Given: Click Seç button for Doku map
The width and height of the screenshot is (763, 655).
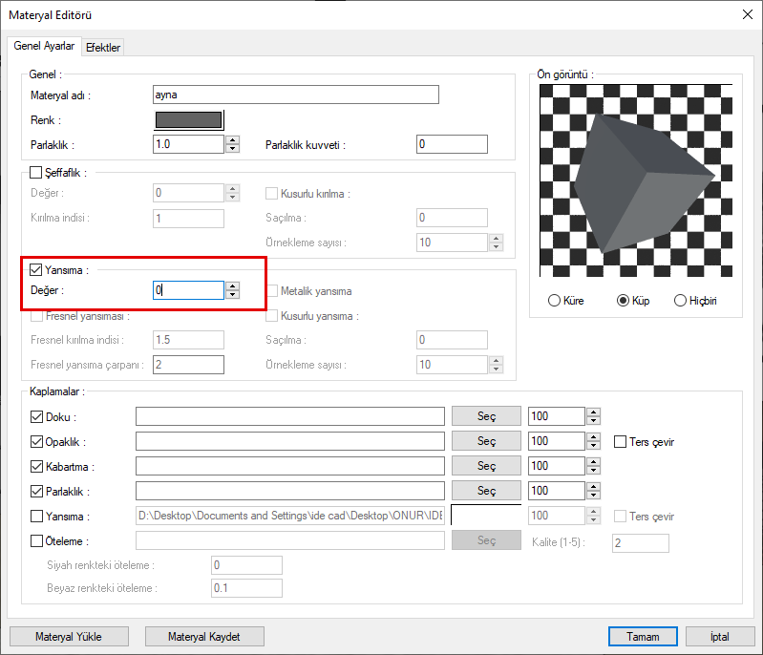Looking at the screenshot, I should coord(486,416).
